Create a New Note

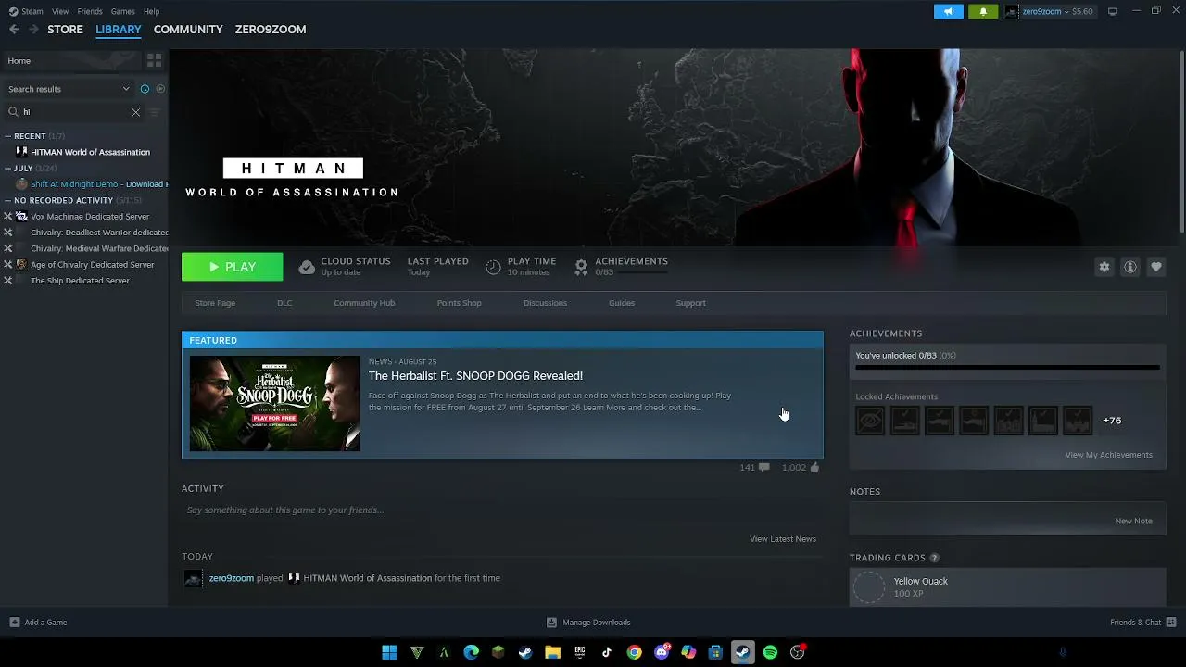pos(1133,521)
